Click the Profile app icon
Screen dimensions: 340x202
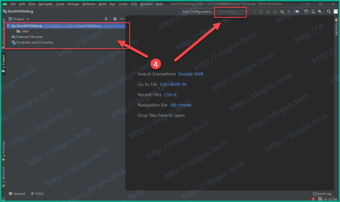point(275,12)
